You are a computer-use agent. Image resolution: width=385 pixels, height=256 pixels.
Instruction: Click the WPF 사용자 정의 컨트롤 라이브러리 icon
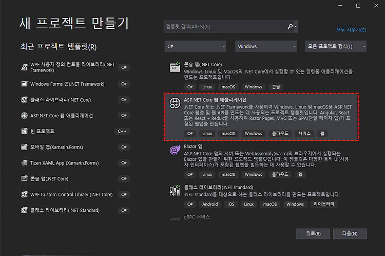(24, 67)
